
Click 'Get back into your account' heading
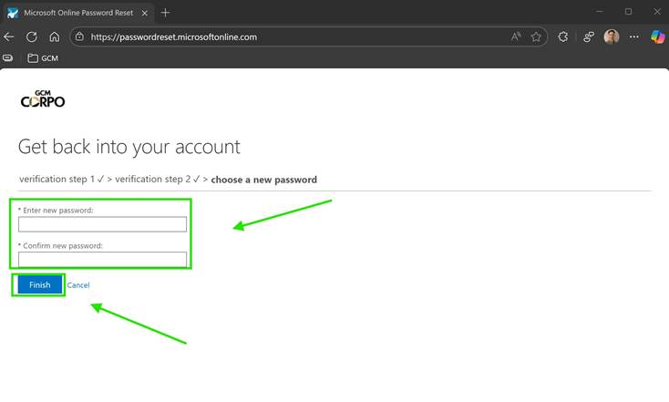pos(129,147)
